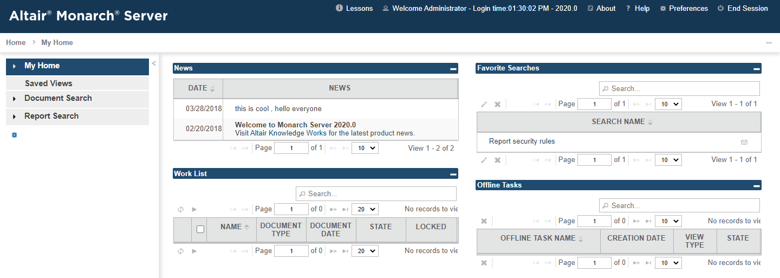Viewport: 780px width, 278px height.
Task: Open Saved Views in sidebar
Action: coord(77,83)
